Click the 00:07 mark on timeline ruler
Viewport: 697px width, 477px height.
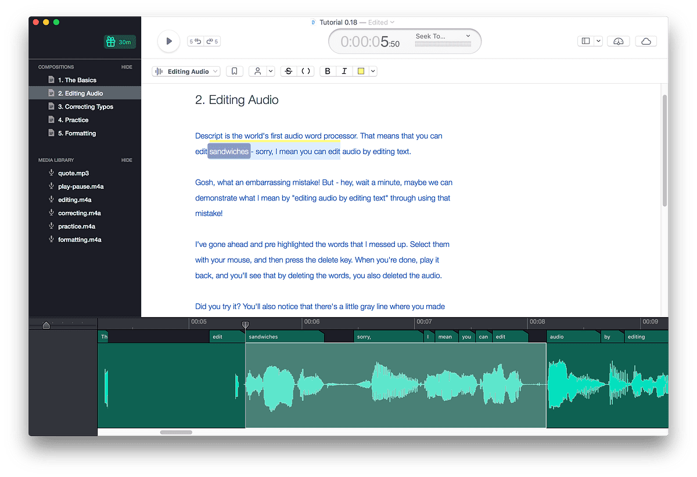click(424, 321)
